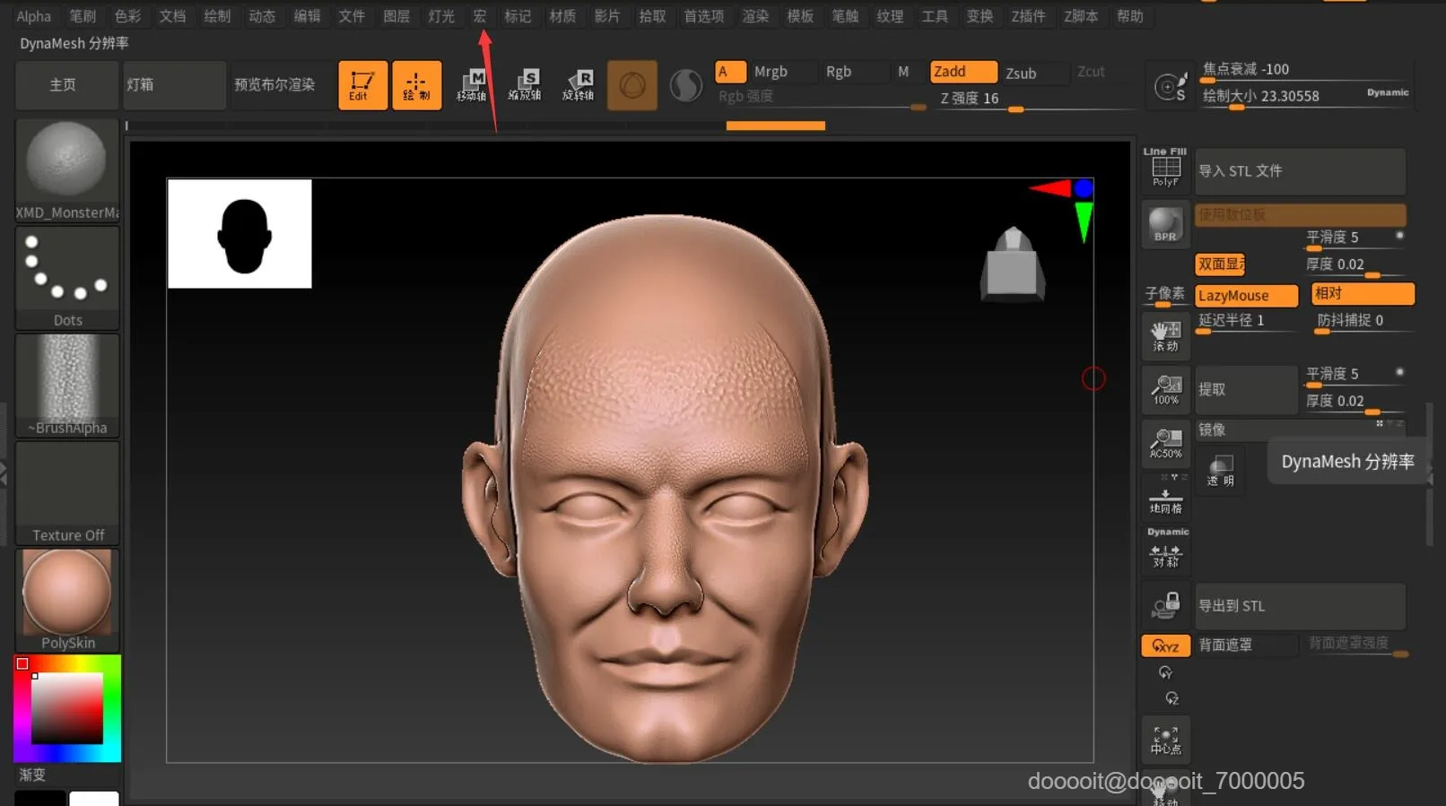Toggle PolyF line fill display
Screen dimensions: 1446x806
[x=1165, y=169]
